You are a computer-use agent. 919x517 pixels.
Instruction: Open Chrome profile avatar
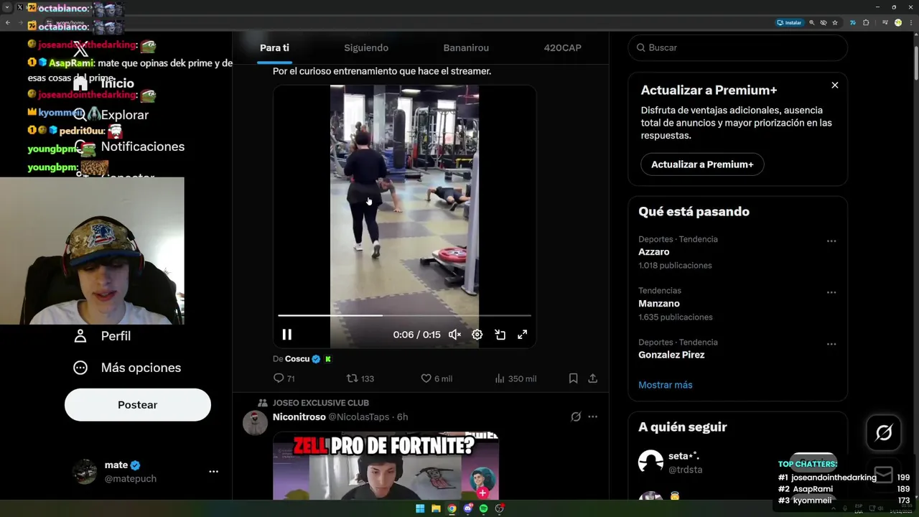[x=897, y=22]
